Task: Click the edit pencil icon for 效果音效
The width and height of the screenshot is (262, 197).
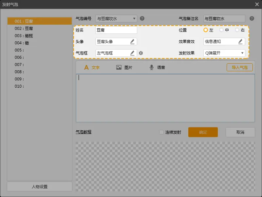Action: 240,42
